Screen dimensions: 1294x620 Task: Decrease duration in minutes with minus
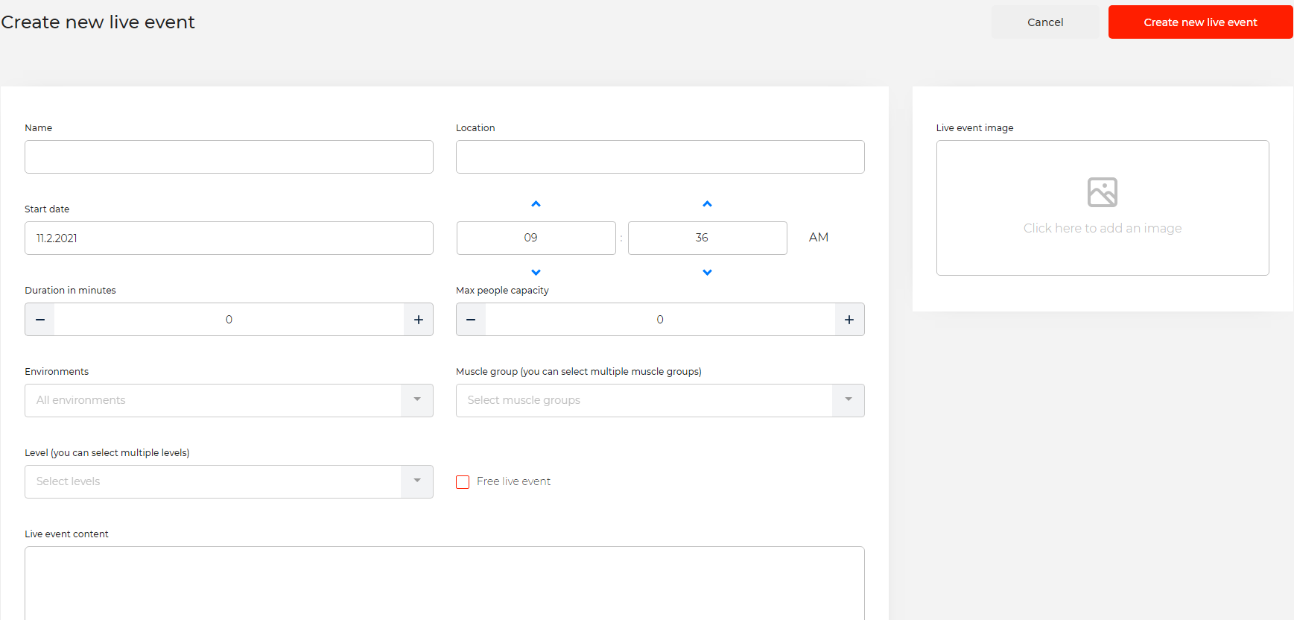click(40, 320)
